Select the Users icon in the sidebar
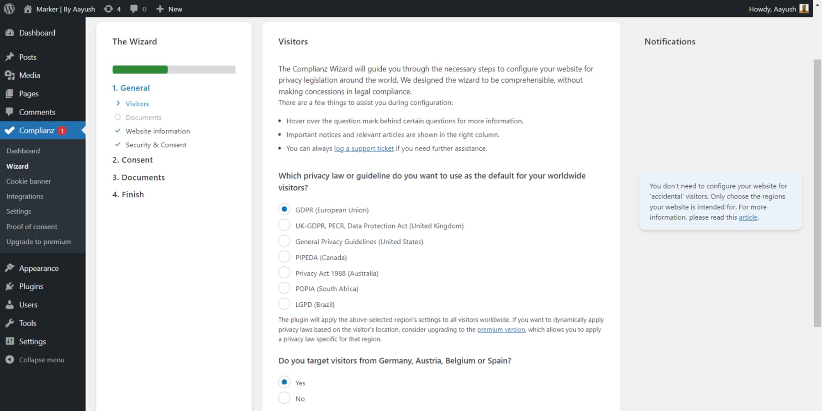Screen dimensions: 822x411 [x=10, y=305]
